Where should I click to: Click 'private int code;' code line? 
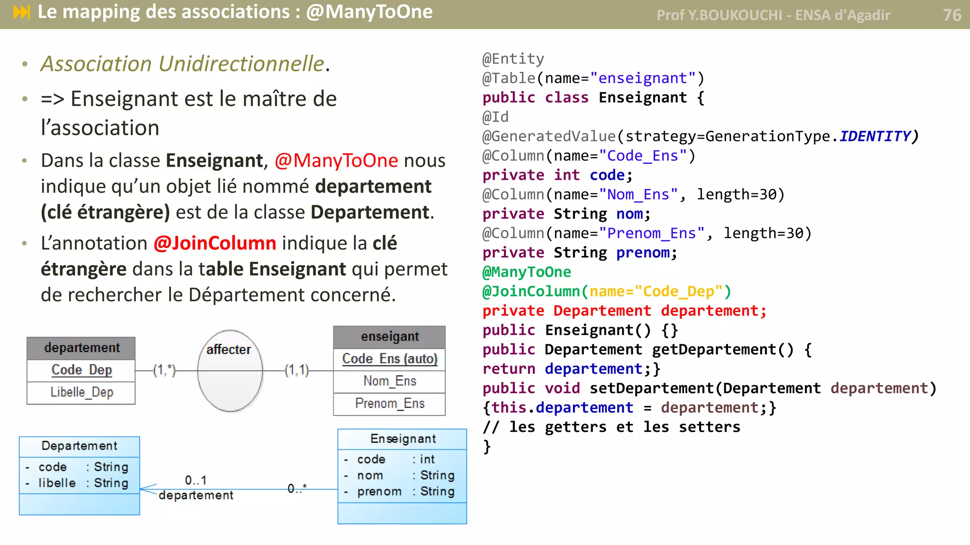557,176
